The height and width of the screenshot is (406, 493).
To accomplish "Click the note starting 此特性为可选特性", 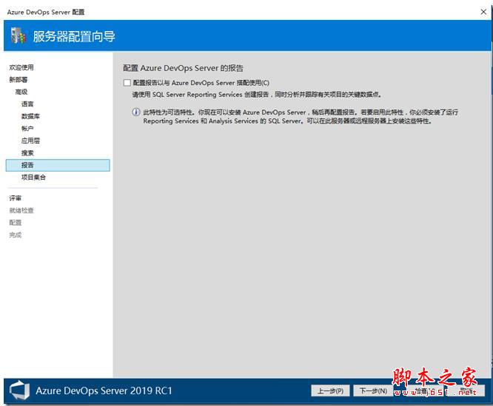I will point(301,117).
